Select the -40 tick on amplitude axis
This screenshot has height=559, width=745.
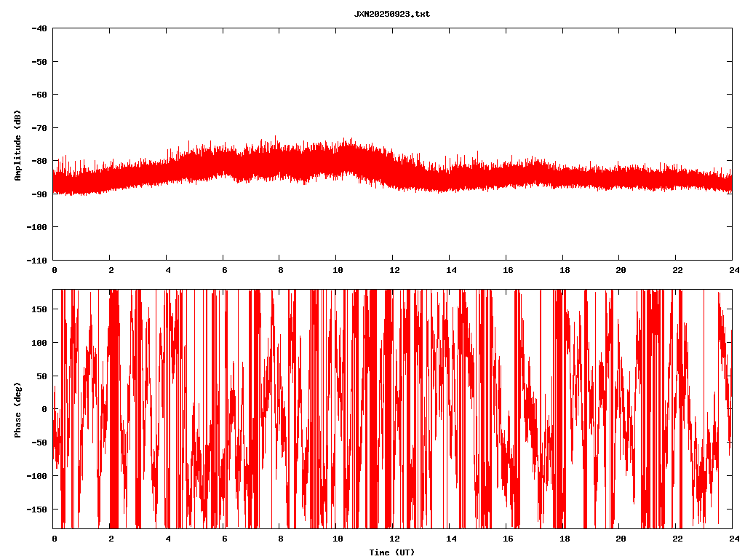point(39,28)
